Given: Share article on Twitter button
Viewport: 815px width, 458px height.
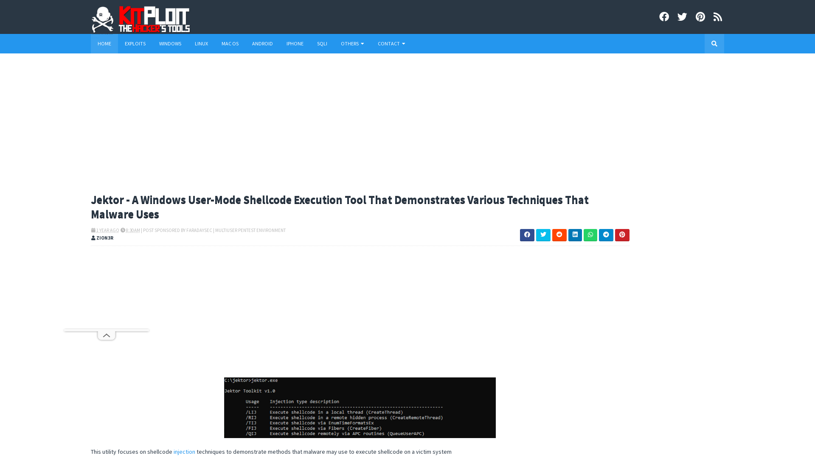Looking at the screenshot, I should pos(543,235).
